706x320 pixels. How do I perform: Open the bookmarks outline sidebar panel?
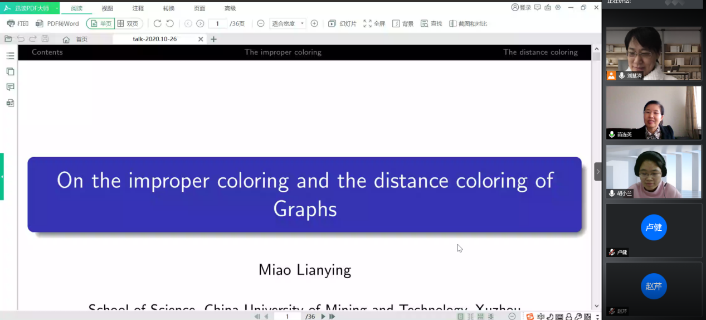pyautogui.click(x=10, y=56)
